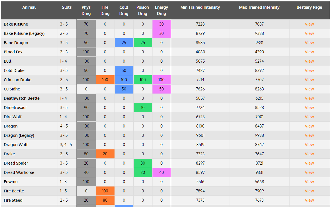Open Cold Drake View link
The width and height of the screenshot is (332, 207).
309,70
